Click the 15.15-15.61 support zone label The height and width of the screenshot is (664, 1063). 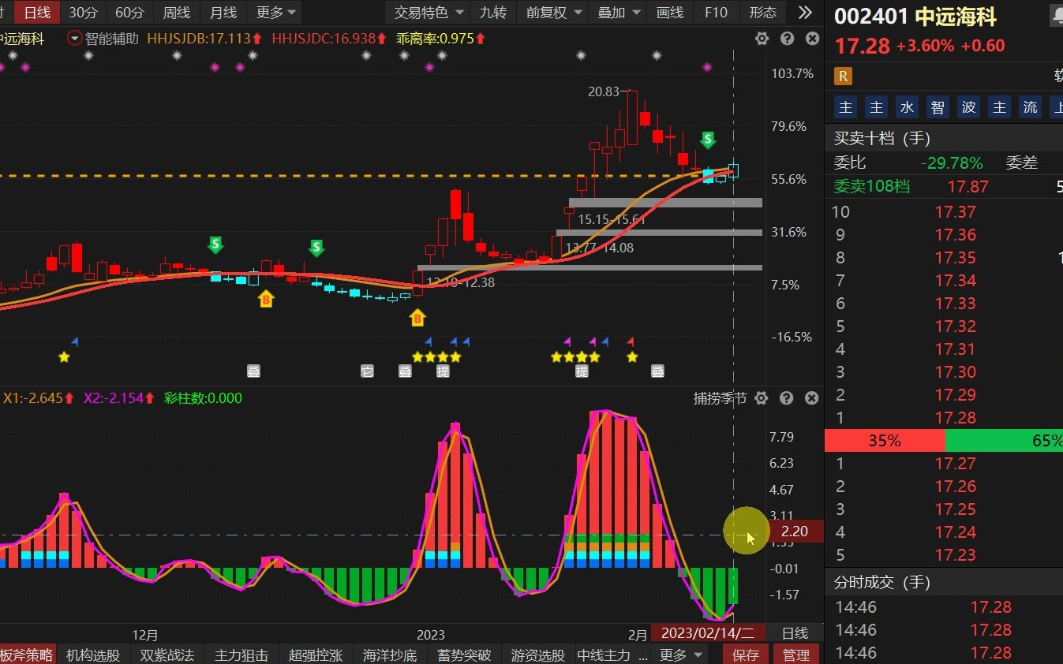point(612,219)
